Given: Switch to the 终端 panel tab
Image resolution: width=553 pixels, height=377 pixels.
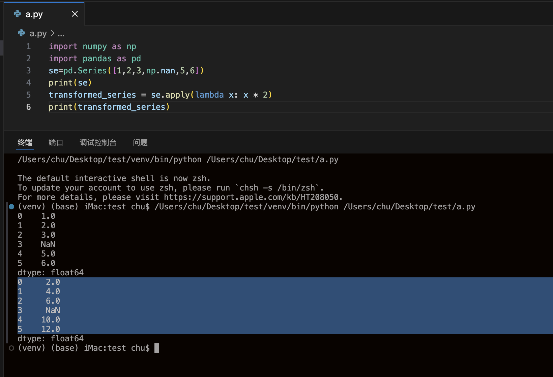Looking at the screenshot, I should tap(25, 142).
